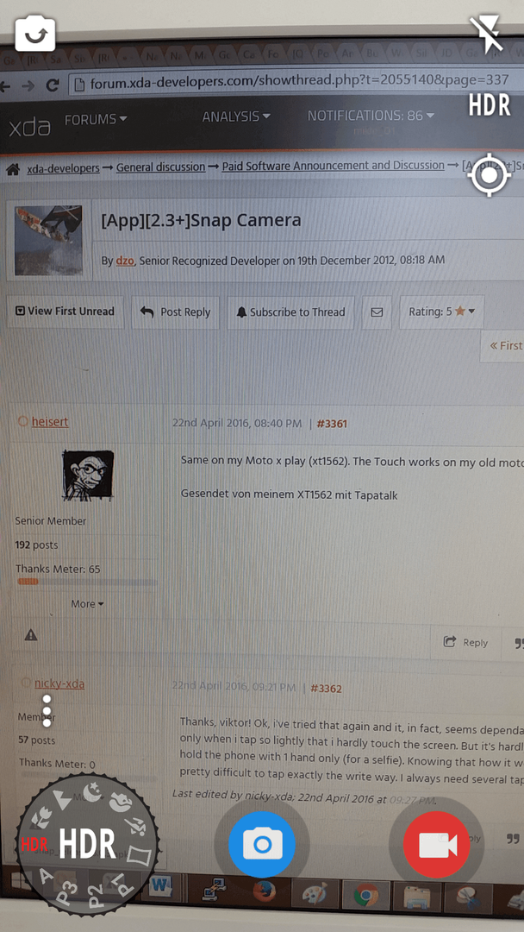Click Subscribe to Thread button
The image size is (524, 932).
(x=290, y=312)
